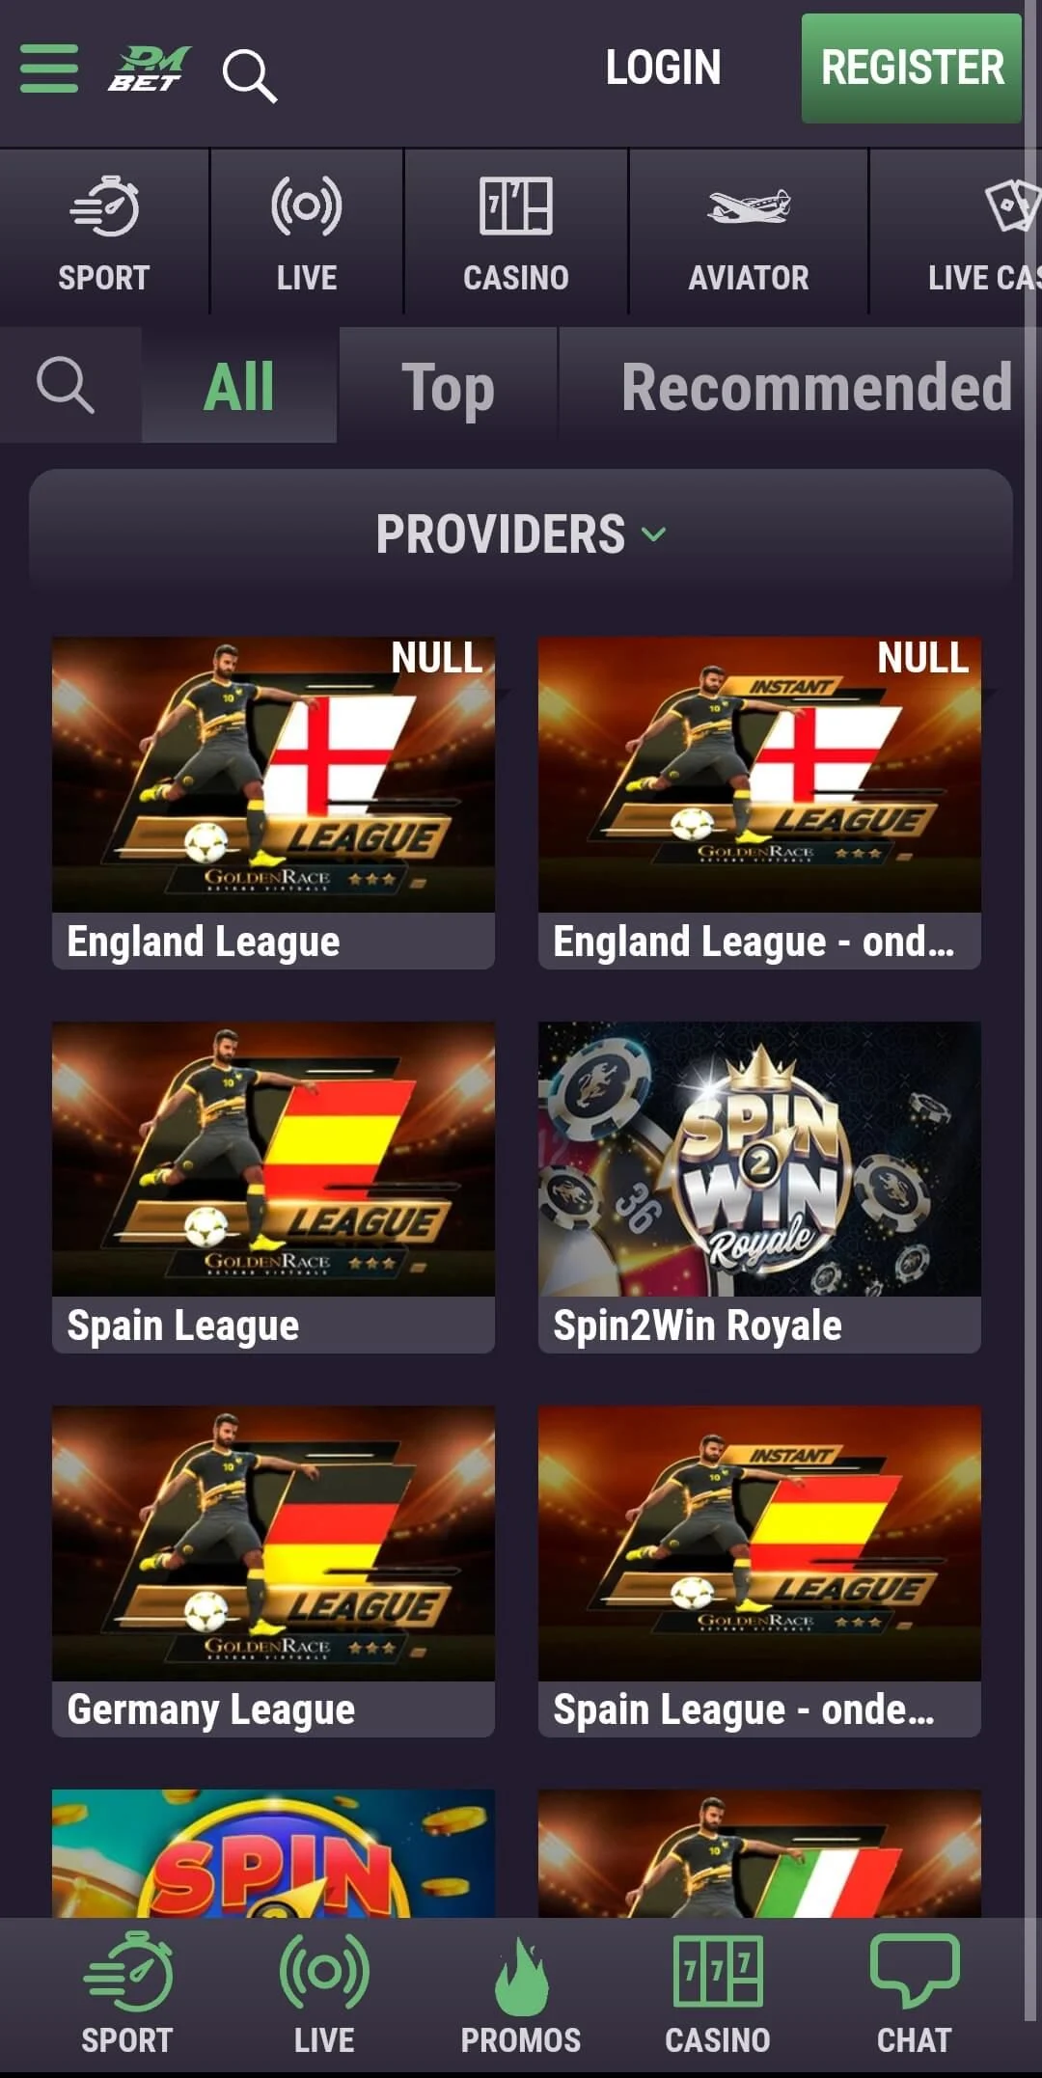Tap the PM Bet logo
Viewport: 1042px width, 2078px height.
(149, 68)
